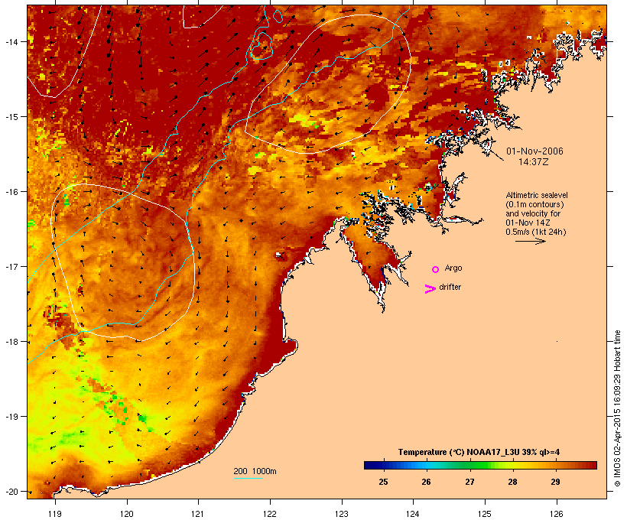Click the '200 1000m' contour label
The image size is (627, 520).
[255, 471]
